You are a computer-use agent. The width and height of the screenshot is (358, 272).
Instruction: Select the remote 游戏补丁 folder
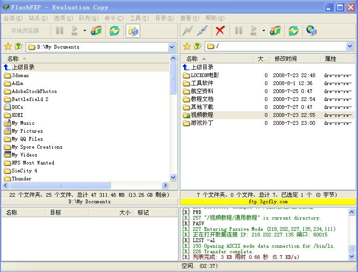pos(198,123)
